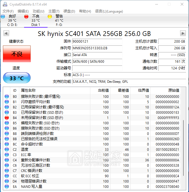Click the blue status icon for row B5
Viewport: 189px width, 192px height.
click(x=7, y=123)
